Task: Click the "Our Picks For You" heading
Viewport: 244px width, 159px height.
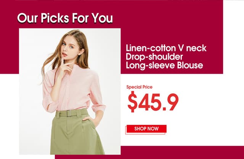Action: click(x=65, y=18)
